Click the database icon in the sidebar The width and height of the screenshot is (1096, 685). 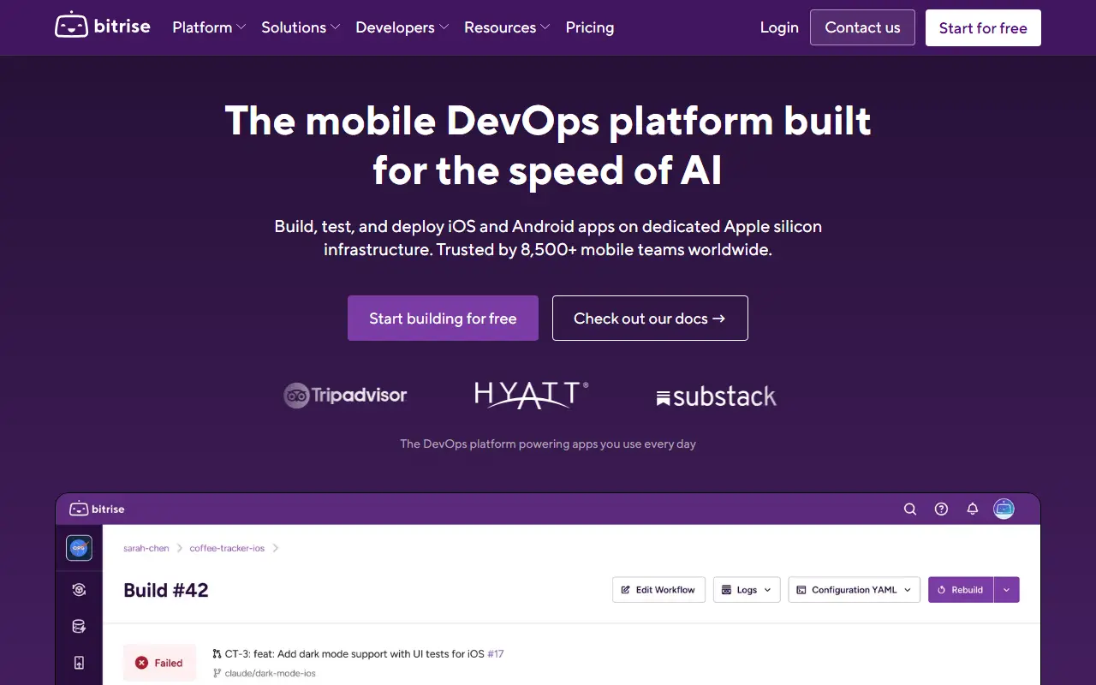click(79, 626)
